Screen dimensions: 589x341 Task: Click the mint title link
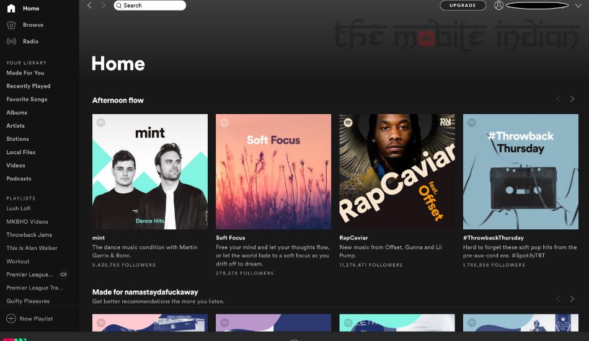coord(99,237)
